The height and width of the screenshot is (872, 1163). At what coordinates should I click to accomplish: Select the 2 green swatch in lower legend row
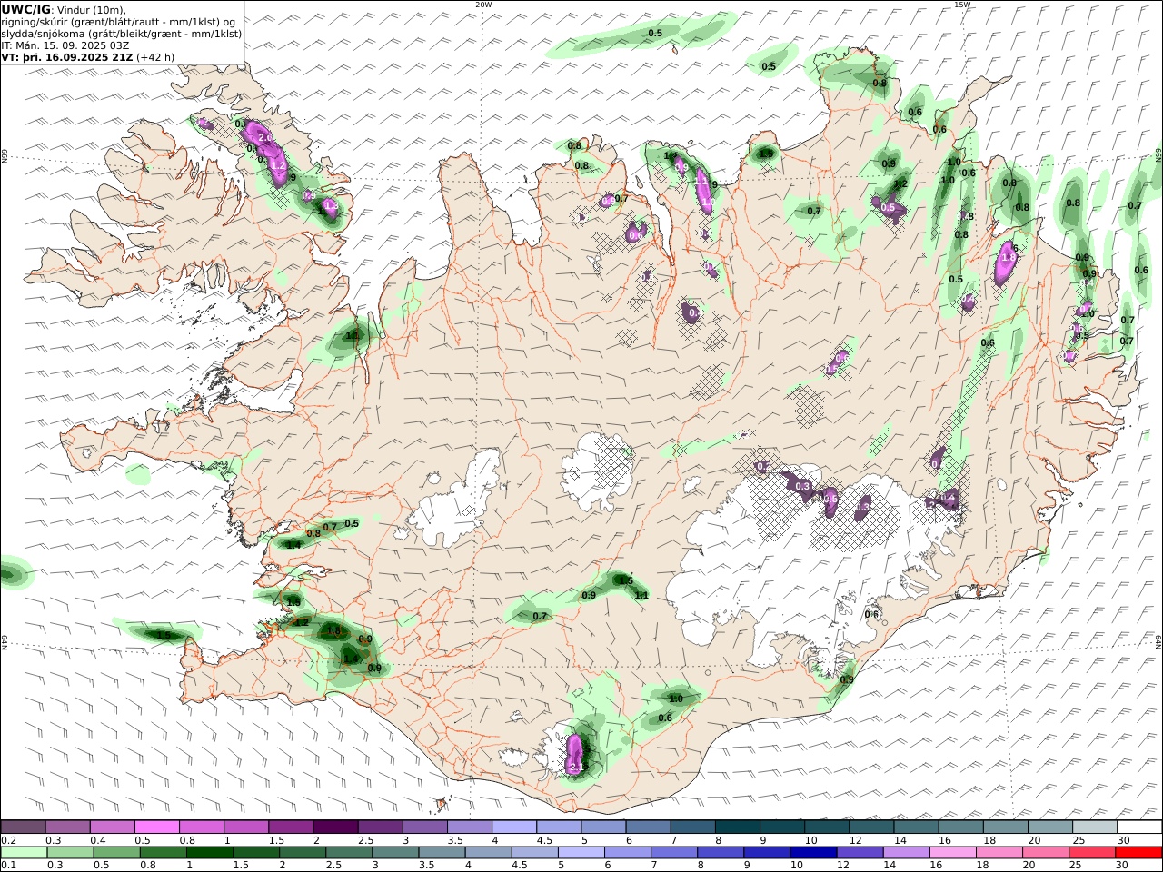(303, 853)
